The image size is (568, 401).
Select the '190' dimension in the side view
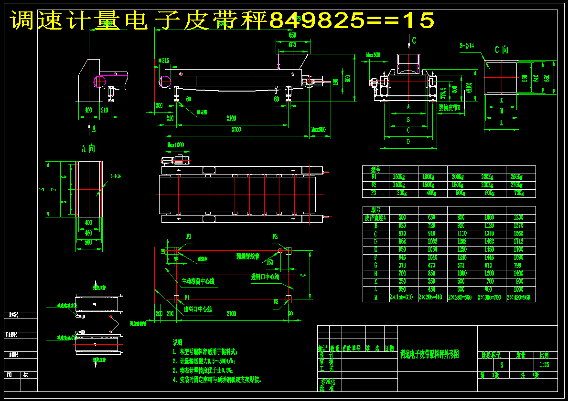336,82
